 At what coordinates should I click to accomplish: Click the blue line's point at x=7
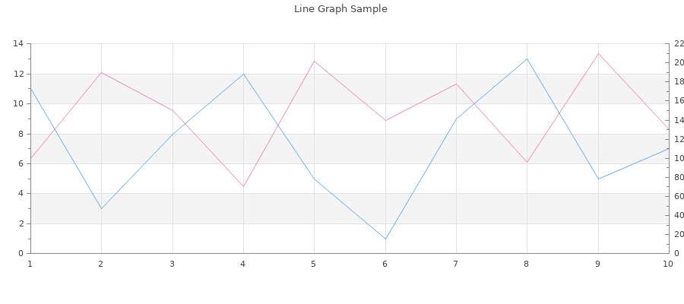click(x=456, y=119)
